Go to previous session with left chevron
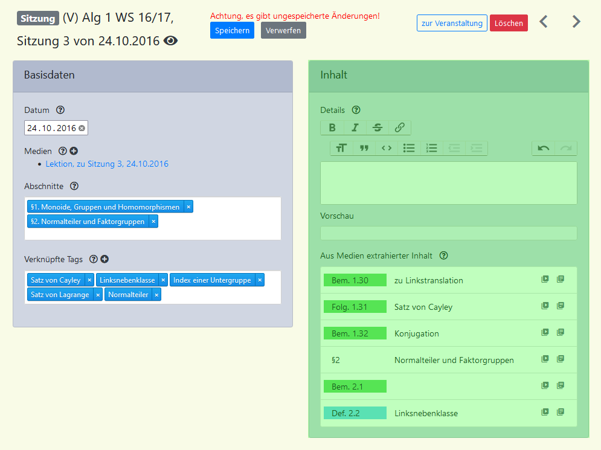Image resolution: width=601 pixels, height=450 pixels. click(x=544, y=22)
